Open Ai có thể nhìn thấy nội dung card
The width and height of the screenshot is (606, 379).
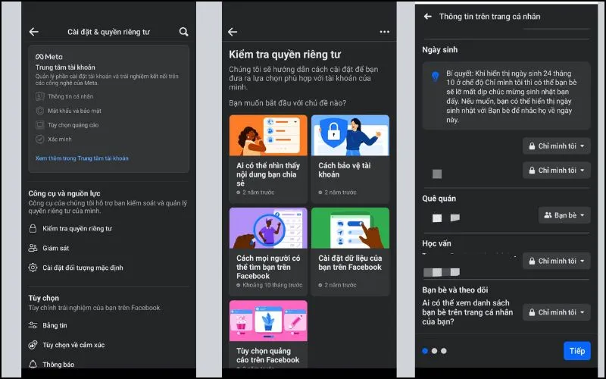point(268,158)
